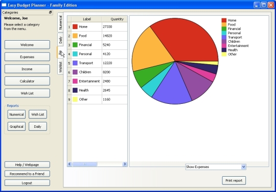Open the Wish List report button
This screenshot has height=192, width=276.
[38, 114]
